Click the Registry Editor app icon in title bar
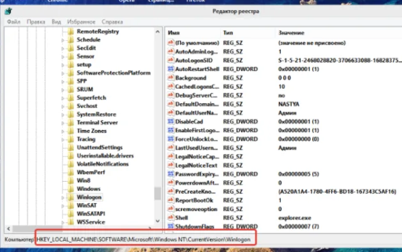Image resolution: width=402 pixels, height=252 pixels. [8, 11]
